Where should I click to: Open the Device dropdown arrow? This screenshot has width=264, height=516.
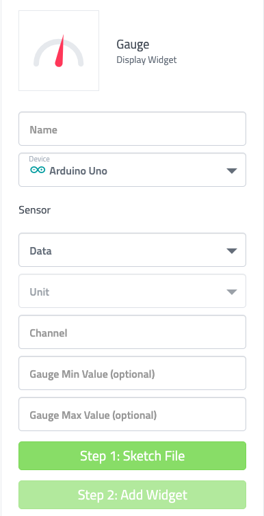click(232, 171)
